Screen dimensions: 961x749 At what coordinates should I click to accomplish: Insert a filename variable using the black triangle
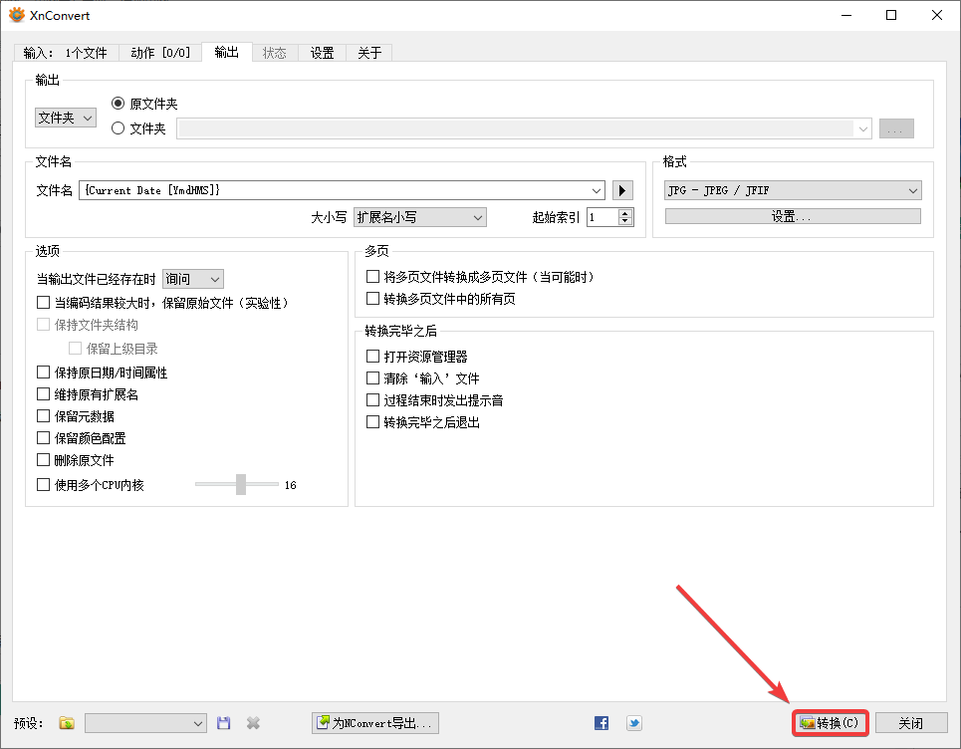click(x=620, y=189)
